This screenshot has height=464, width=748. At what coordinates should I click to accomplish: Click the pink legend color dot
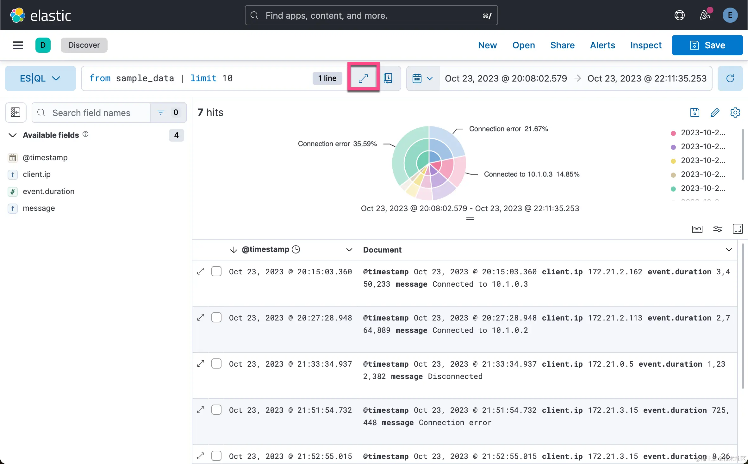[673, 133]
